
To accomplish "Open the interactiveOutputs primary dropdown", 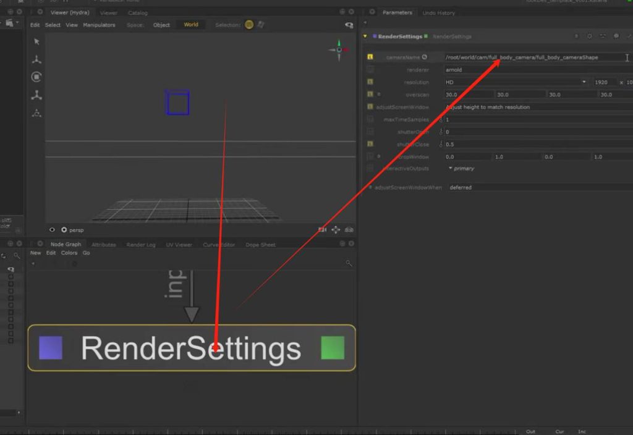I will pyautogui.click(x=461, y=168).
